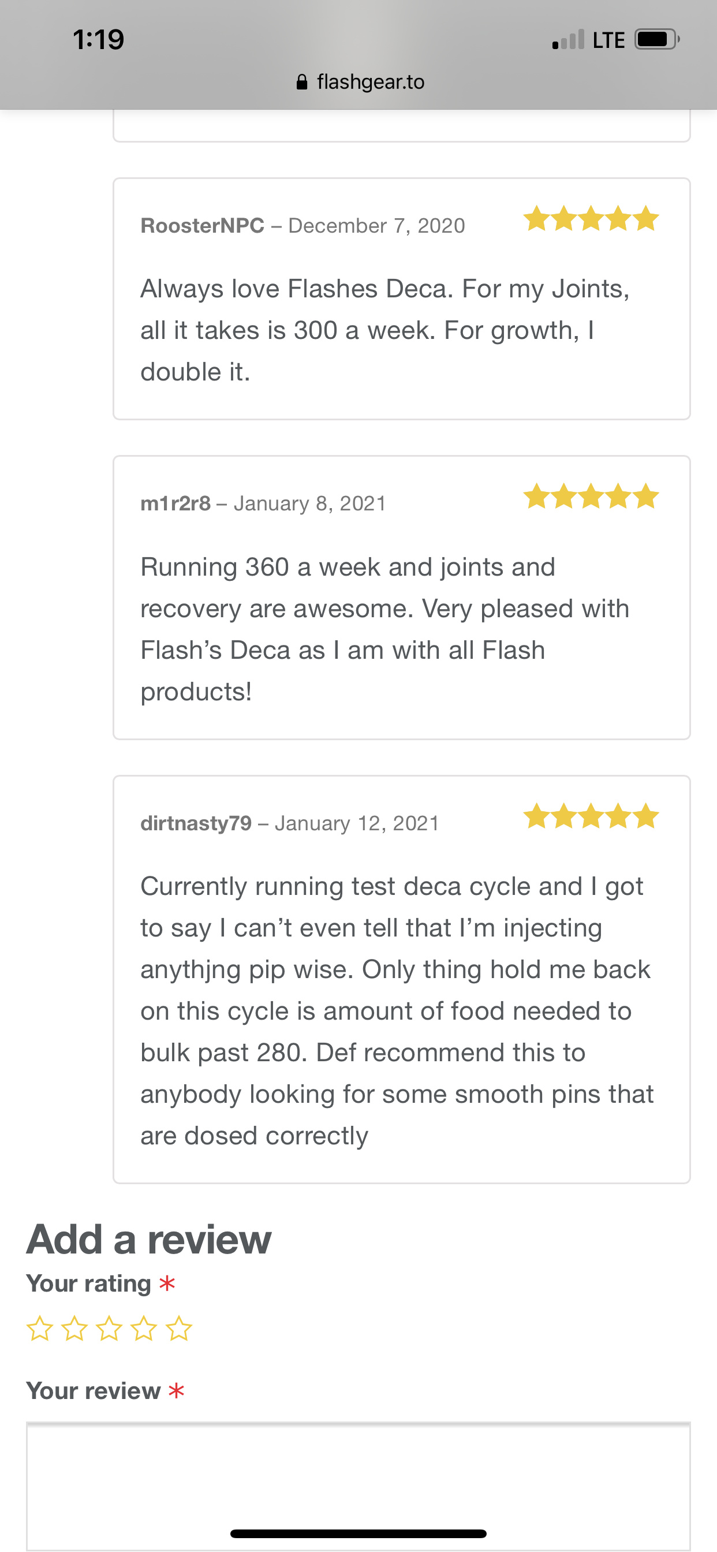
Task: Set rating to five stars
Action: (179, 1329)
